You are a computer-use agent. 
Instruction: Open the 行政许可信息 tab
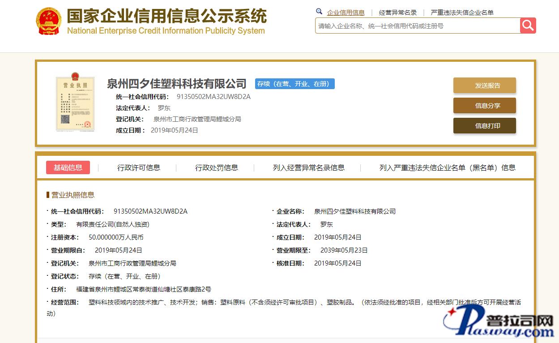(x=139, y=167)
